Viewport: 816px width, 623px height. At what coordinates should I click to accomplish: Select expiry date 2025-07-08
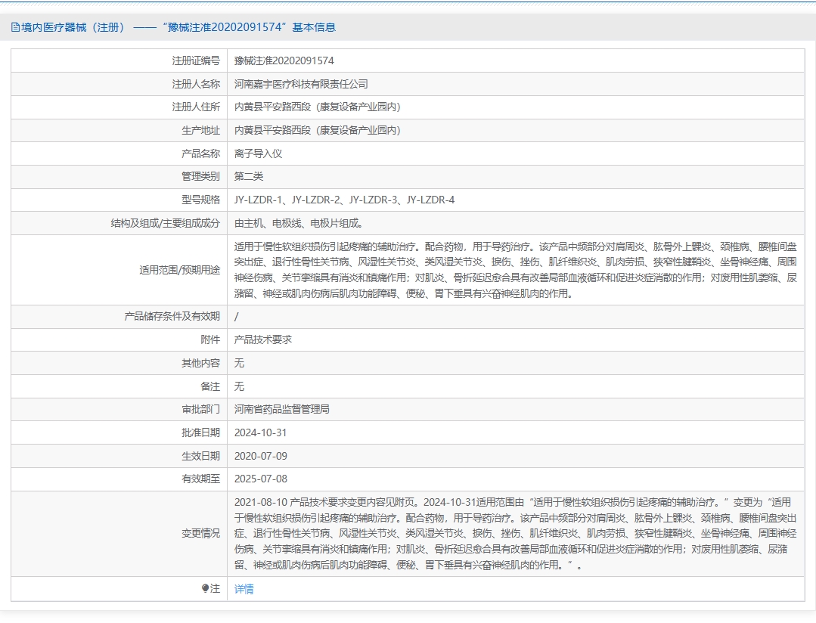click(x=260, y=479)
